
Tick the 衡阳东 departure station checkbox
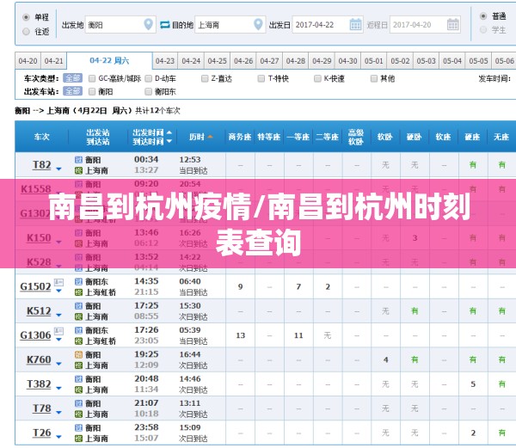tap(149, 91)
